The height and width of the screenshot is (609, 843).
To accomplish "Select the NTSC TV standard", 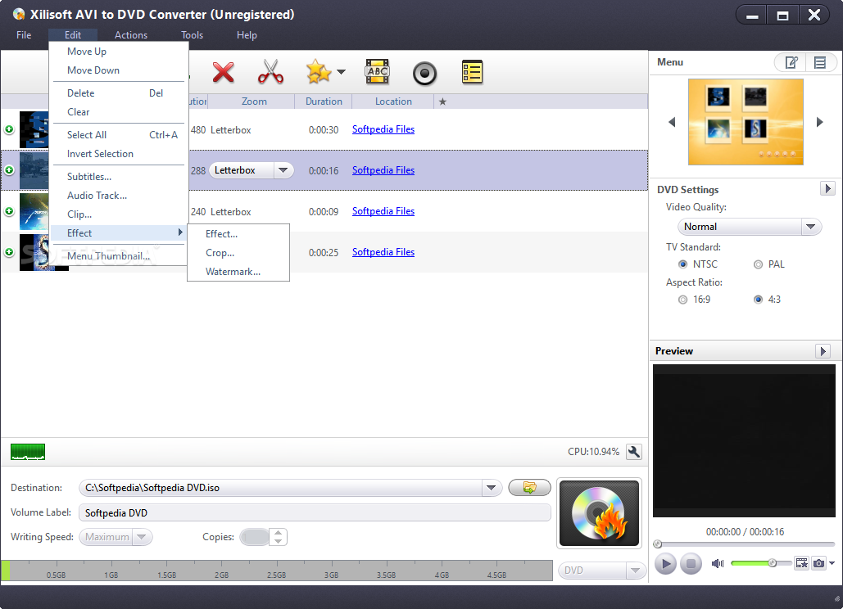I will pos(682,264).
